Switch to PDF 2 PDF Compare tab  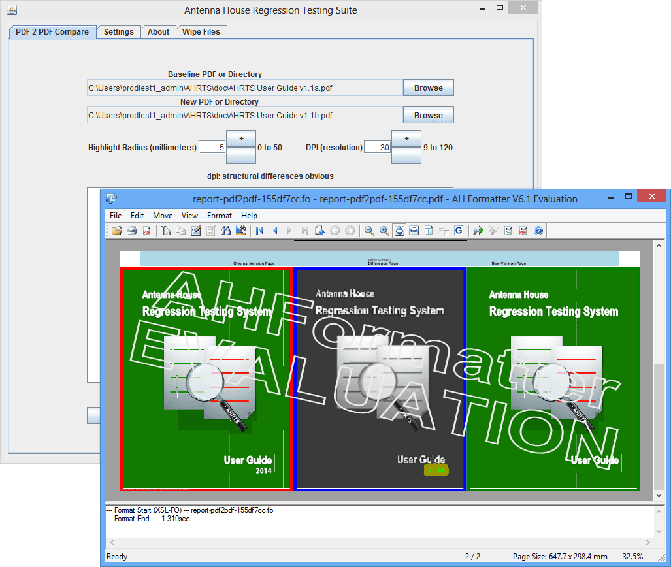point(52,32)
